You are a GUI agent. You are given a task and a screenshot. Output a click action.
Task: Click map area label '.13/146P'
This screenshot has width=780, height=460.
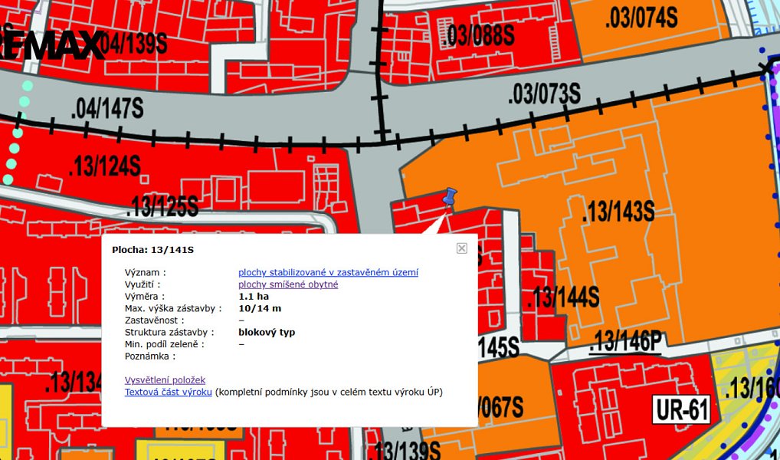625,342
